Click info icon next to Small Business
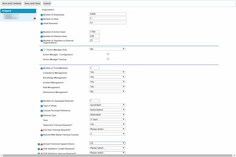This screenshot has height=157, width=236. pos(42,24)
